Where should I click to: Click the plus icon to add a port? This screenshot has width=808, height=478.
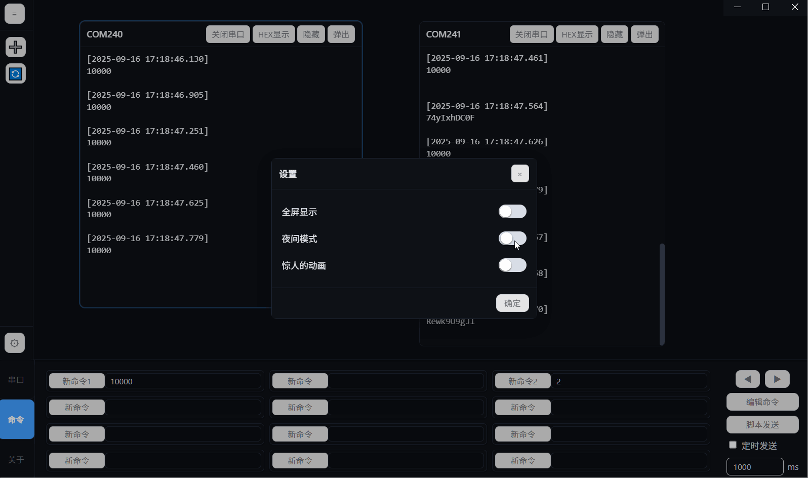16,47
